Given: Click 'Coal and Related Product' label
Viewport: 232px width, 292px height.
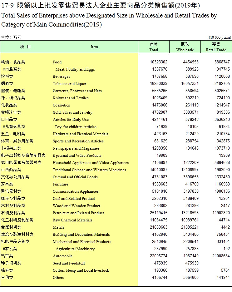Looking at the screenshot, I should [74, 199].
